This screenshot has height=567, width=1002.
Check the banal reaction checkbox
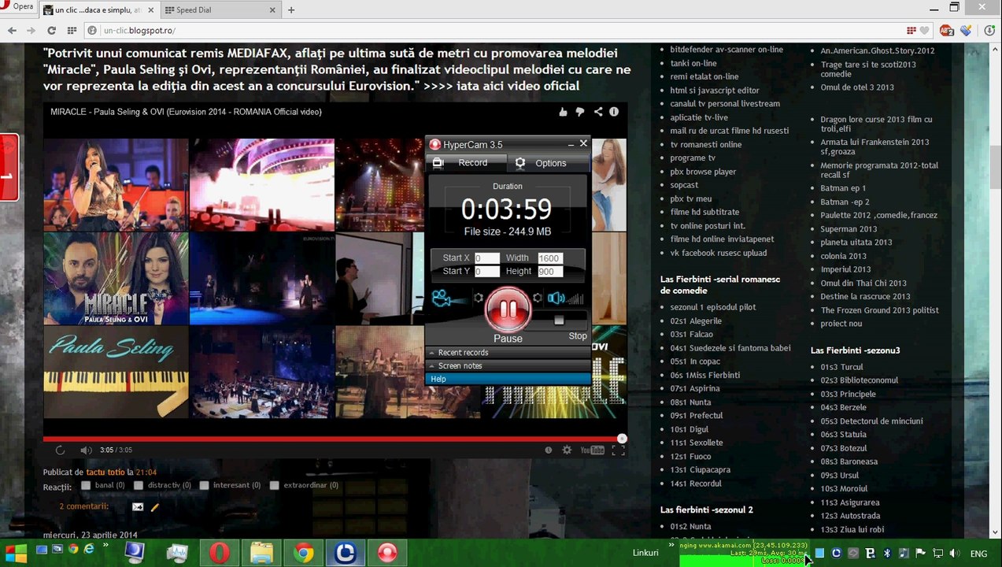click(x=87, y=486)
